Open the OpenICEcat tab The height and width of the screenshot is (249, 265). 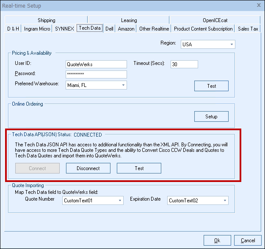pos(215,20)
